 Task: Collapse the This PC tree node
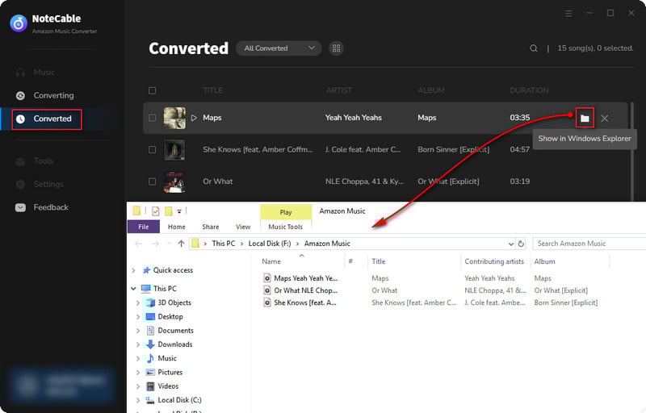tap(133, 289)
